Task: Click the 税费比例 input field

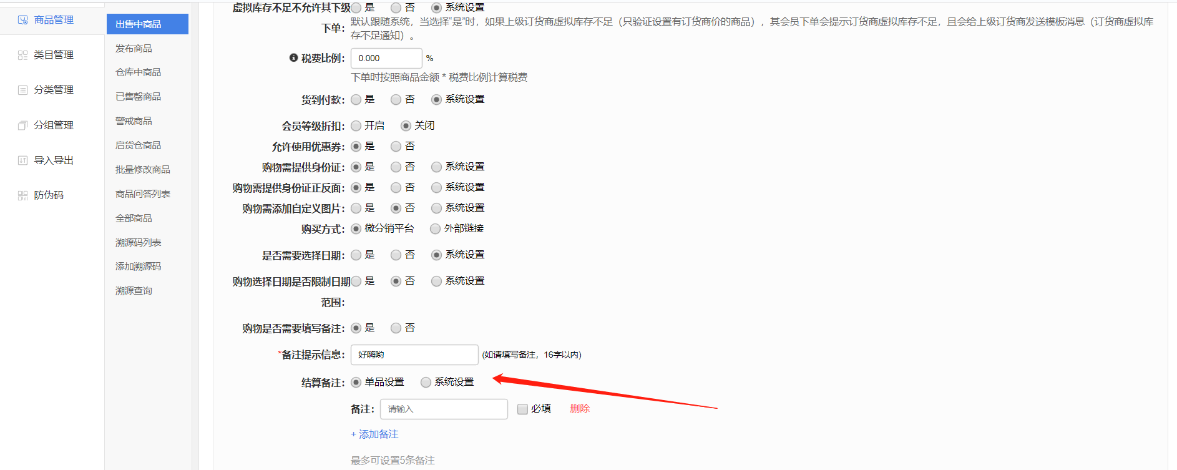Action: point(386,58)
